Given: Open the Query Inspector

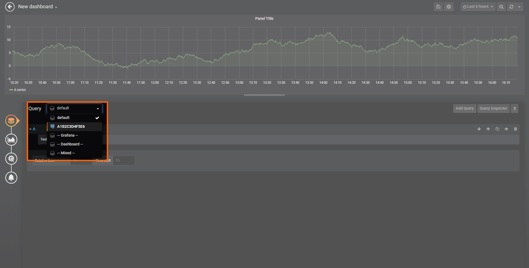Looking at the screenshot, I should click(493, 108).
